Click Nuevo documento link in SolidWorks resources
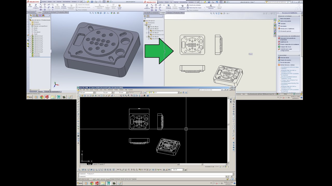The width and height of the screenshot is (332, 186). 285,19
